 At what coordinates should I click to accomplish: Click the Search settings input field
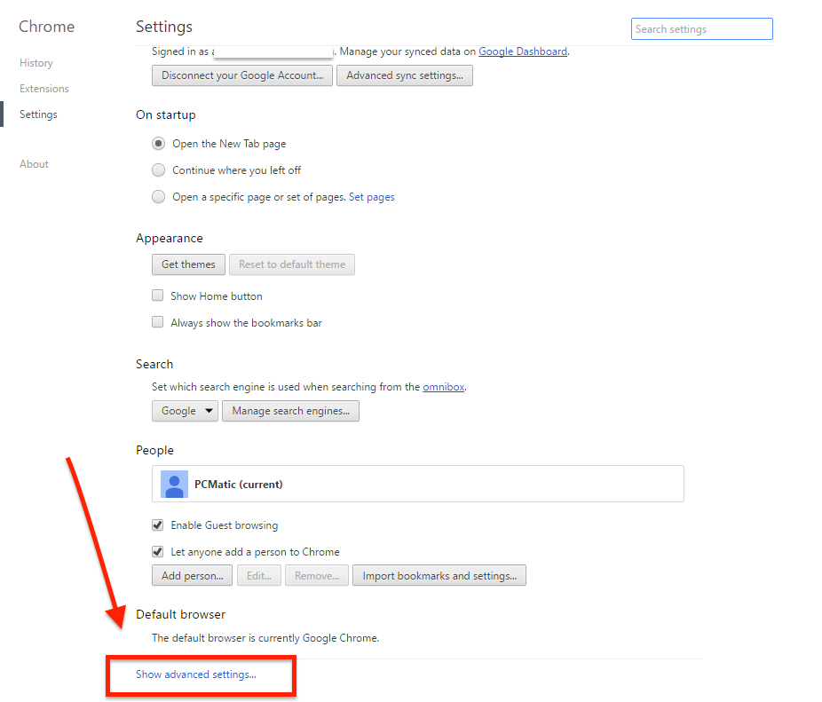(701, 29)
